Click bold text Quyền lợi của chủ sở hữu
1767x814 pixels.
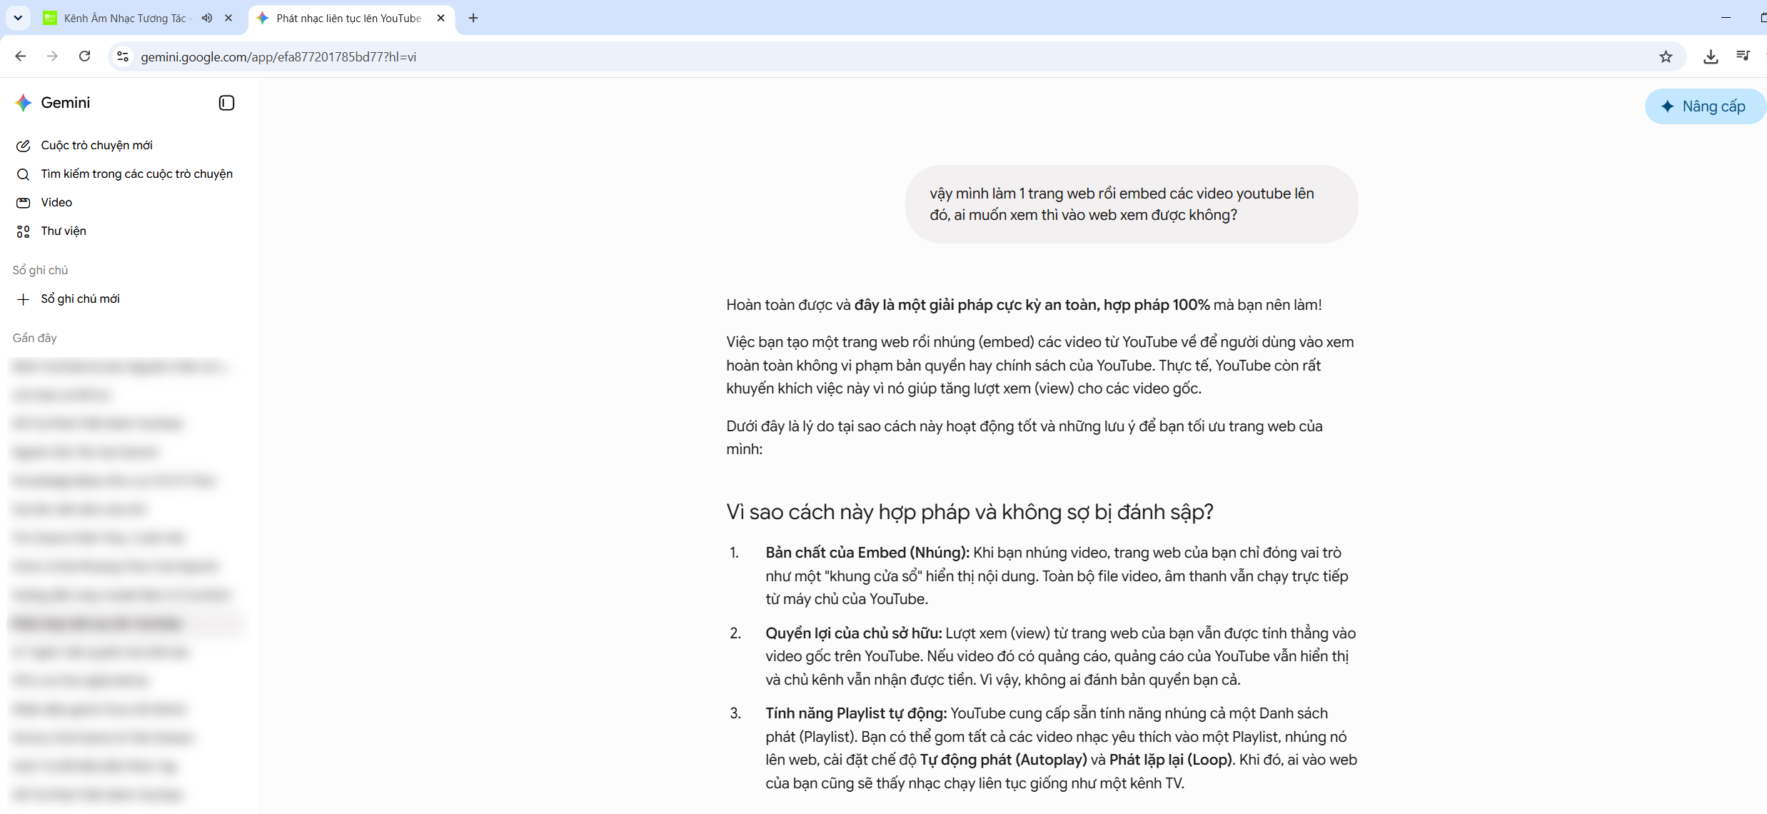854,633
